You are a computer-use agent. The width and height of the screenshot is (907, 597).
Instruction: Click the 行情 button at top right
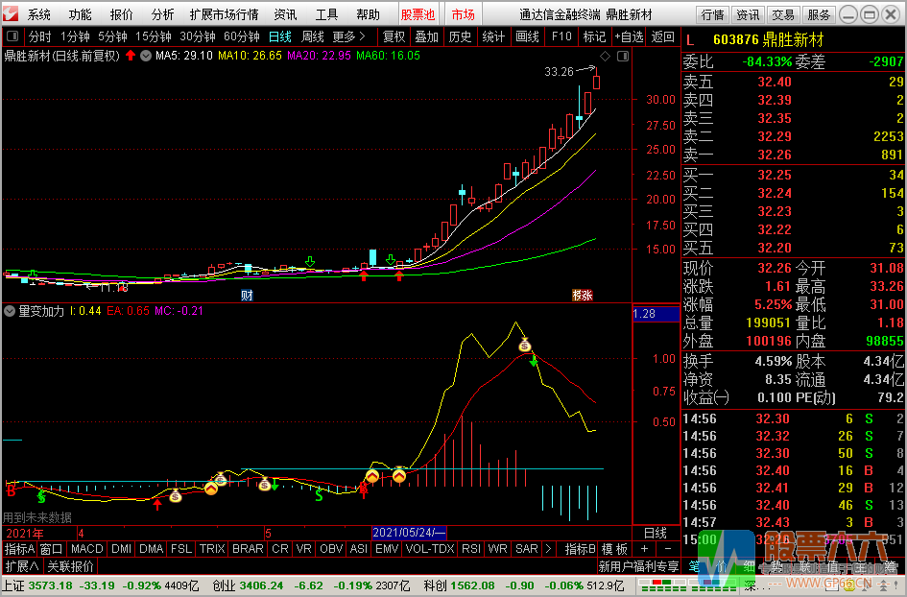712,14
